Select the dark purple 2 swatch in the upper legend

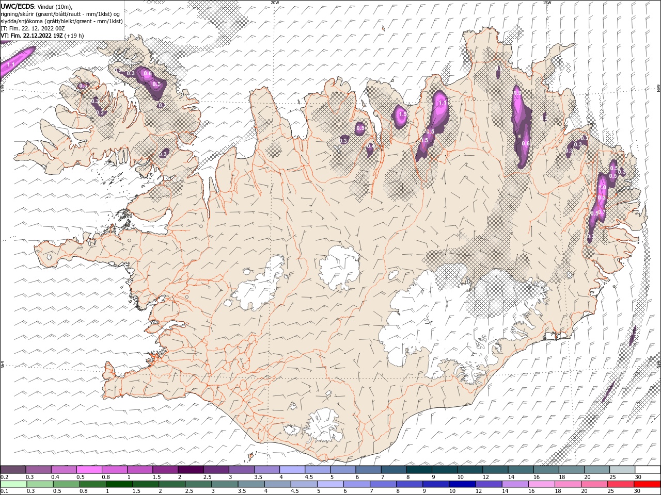191,469
